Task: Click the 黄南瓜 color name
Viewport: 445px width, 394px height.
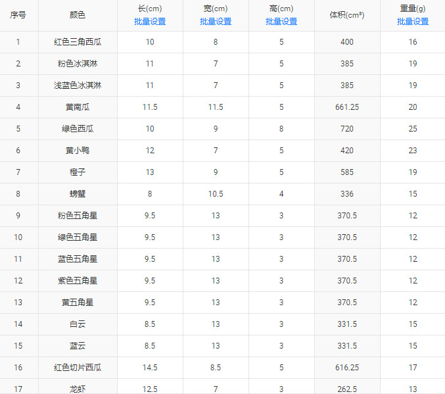Action: [x=78, y=107]
